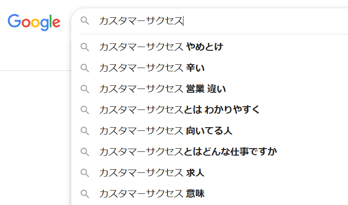Click magnifier icon beside 辛い suggestion
The image size is (348, 205).
pyautogui.click(x=85, y=68)
